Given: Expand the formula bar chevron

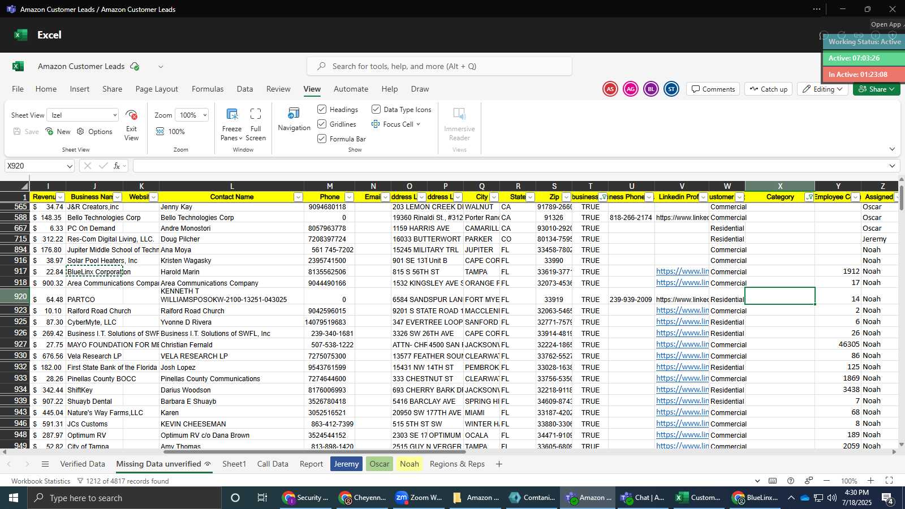Looking at the screenshot, I should pyautogui.click(x=892, y=166).
